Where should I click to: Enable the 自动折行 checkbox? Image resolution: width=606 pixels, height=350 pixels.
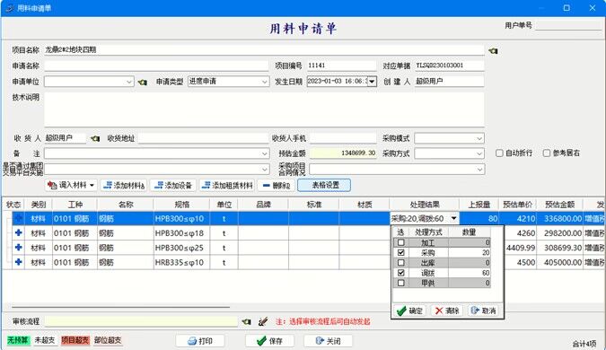[499, 153]
